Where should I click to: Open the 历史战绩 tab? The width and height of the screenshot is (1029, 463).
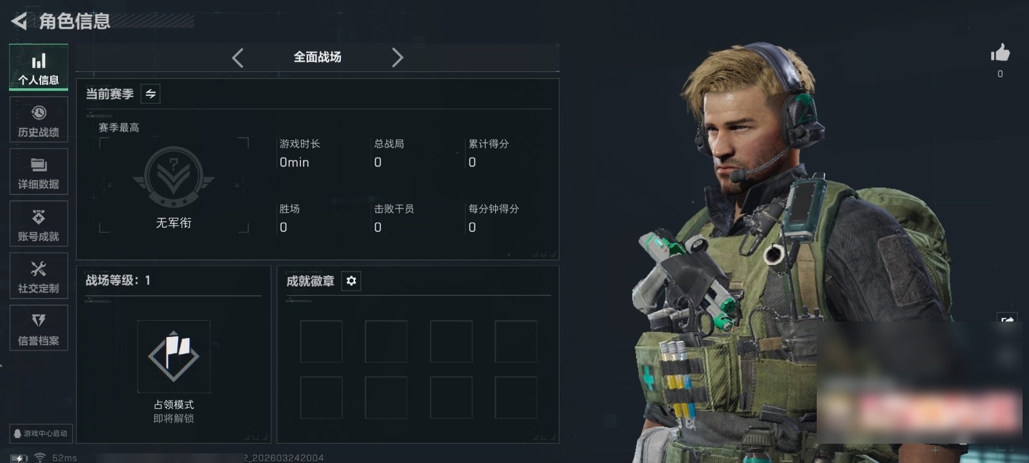pyautogui.click(x=39, y=120)
